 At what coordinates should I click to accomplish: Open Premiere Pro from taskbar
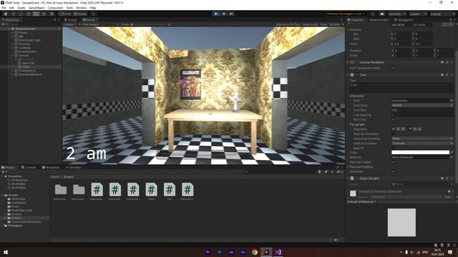click(x=208, y=252)
